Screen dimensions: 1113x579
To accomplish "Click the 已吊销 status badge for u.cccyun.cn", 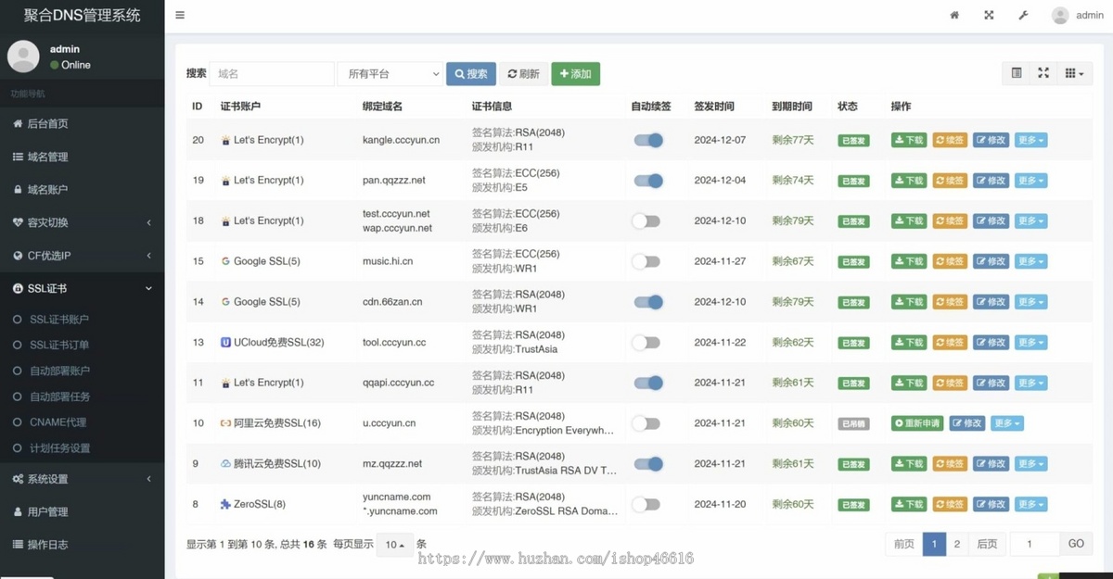I will pos(853,423).
